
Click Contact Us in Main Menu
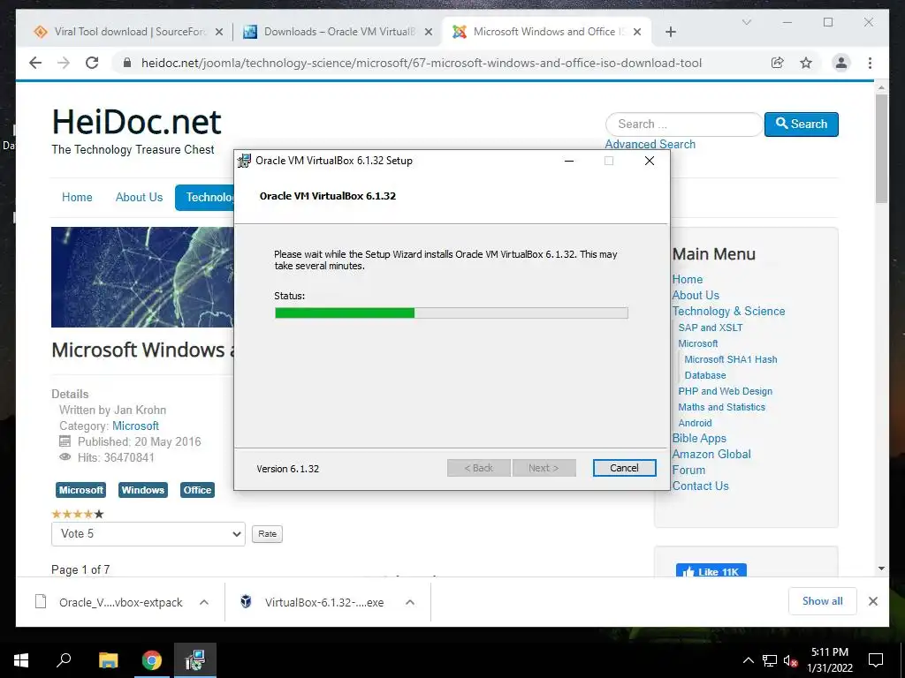(700, 486)
